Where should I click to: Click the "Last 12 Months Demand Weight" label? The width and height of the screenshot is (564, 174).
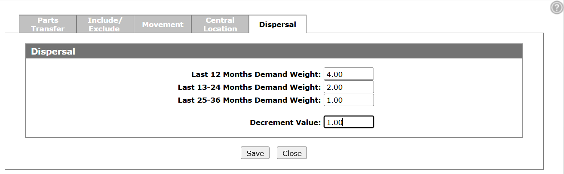click(256, 74)
